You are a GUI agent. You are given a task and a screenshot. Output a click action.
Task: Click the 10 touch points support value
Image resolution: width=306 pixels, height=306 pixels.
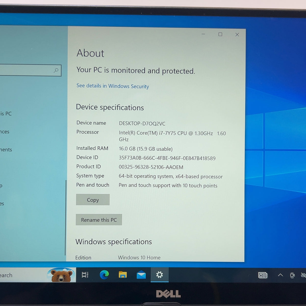pyautogui.click(x=168, y=186)
